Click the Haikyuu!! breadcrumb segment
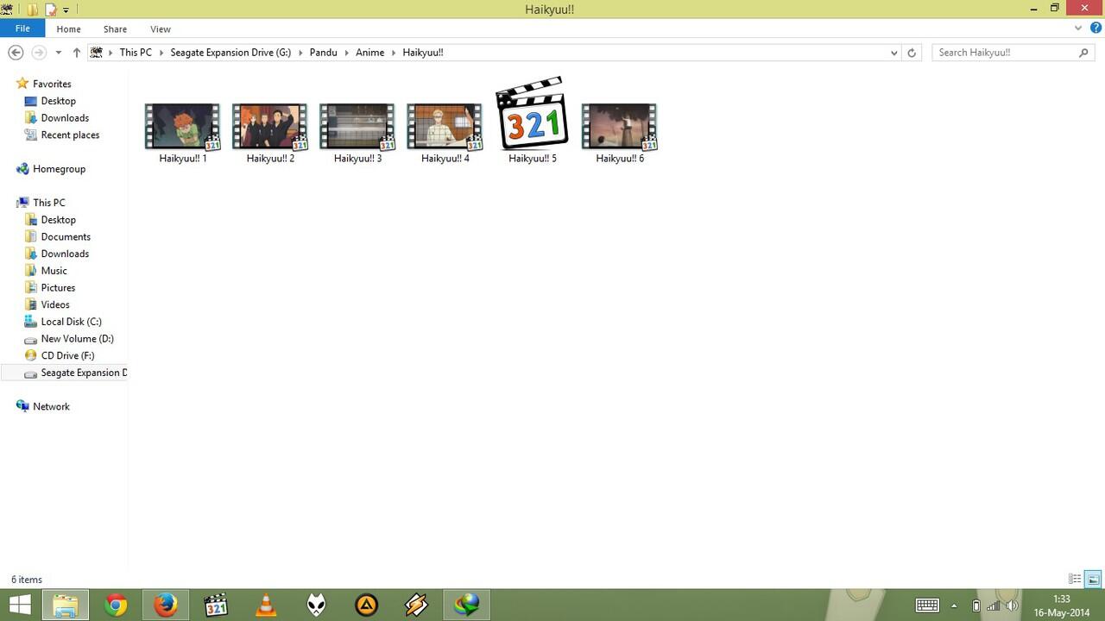 423,53
